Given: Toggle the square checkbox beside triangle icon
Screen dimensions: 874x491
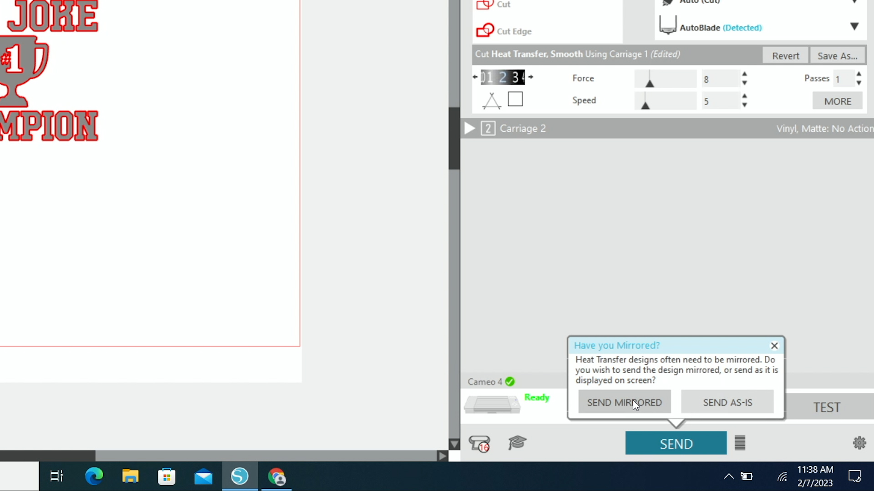Looking at the screenshot, I should point(515,99).
